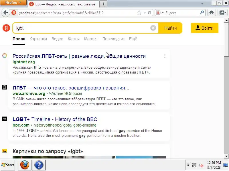Click the lgbtnet.org green URL
The width and height of the screenshot is (229, 171).
[24, 62]
